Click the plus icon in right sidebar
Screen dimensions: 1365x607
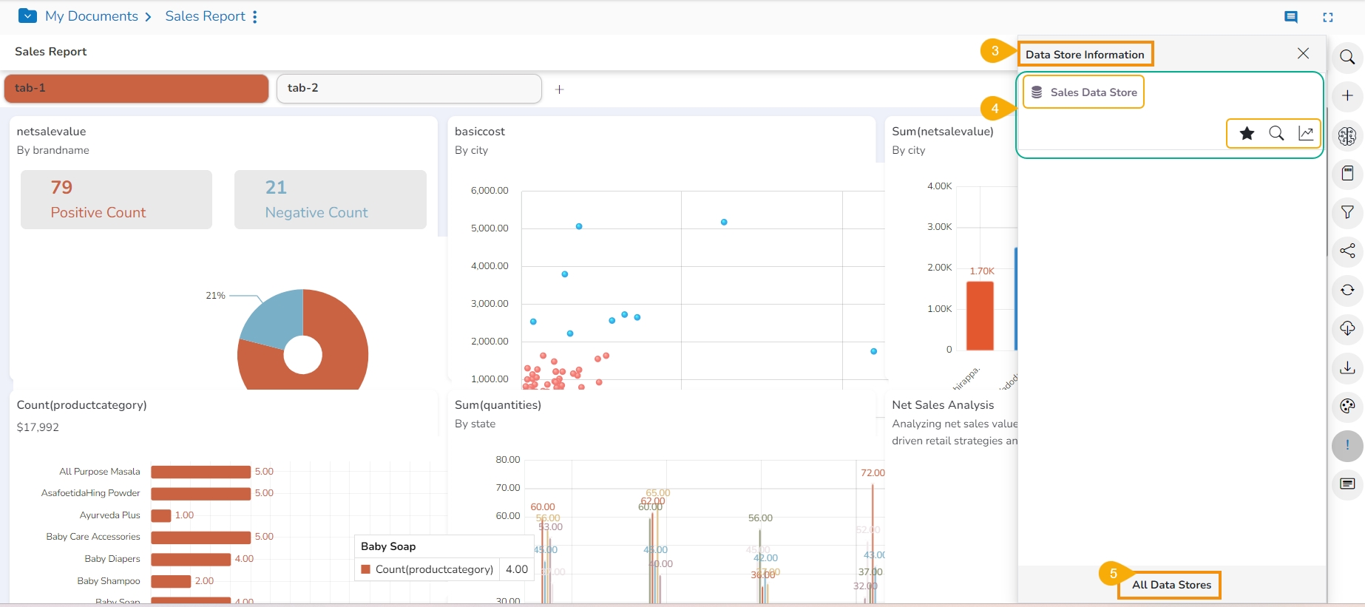pyautogui.click(x=1347, y=95)
